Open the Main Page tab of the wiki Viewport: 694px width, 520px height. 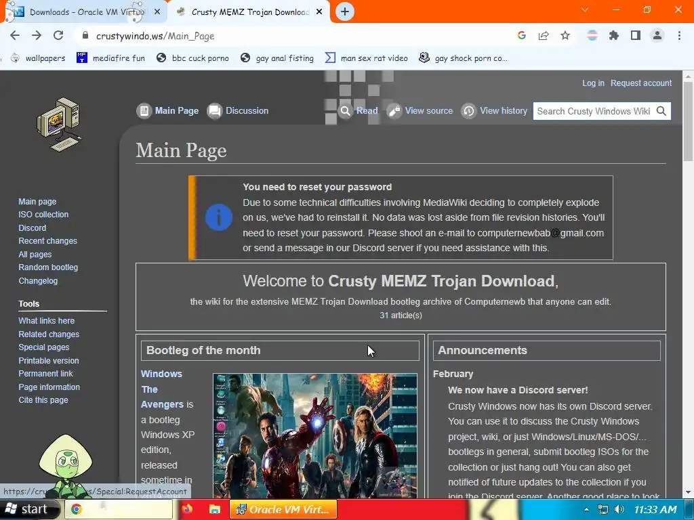click(x=168, y=110)
